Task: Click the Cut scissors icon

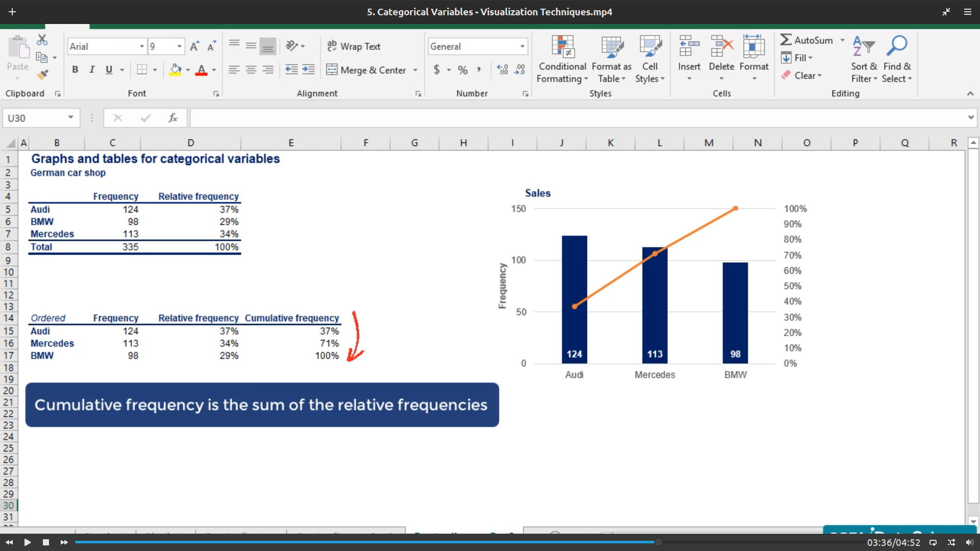Action: pos(42,40)
